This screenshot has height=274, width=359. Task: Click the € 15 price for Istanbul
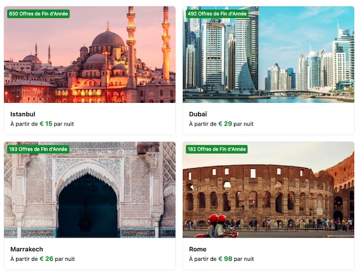(46, 124)
